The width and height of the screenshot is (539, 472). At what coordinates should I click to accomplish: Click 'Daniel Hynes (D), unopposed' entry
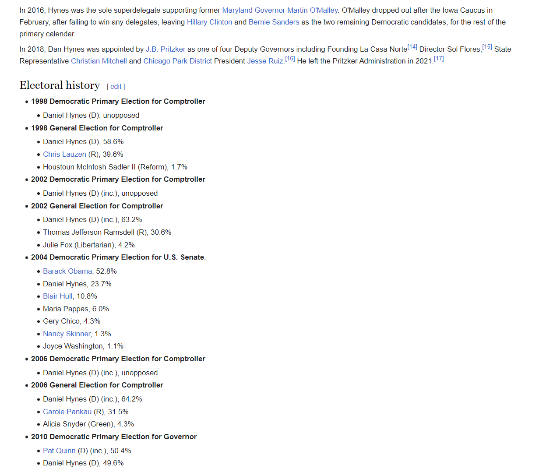pyautogui.click(x=91, y=115)
